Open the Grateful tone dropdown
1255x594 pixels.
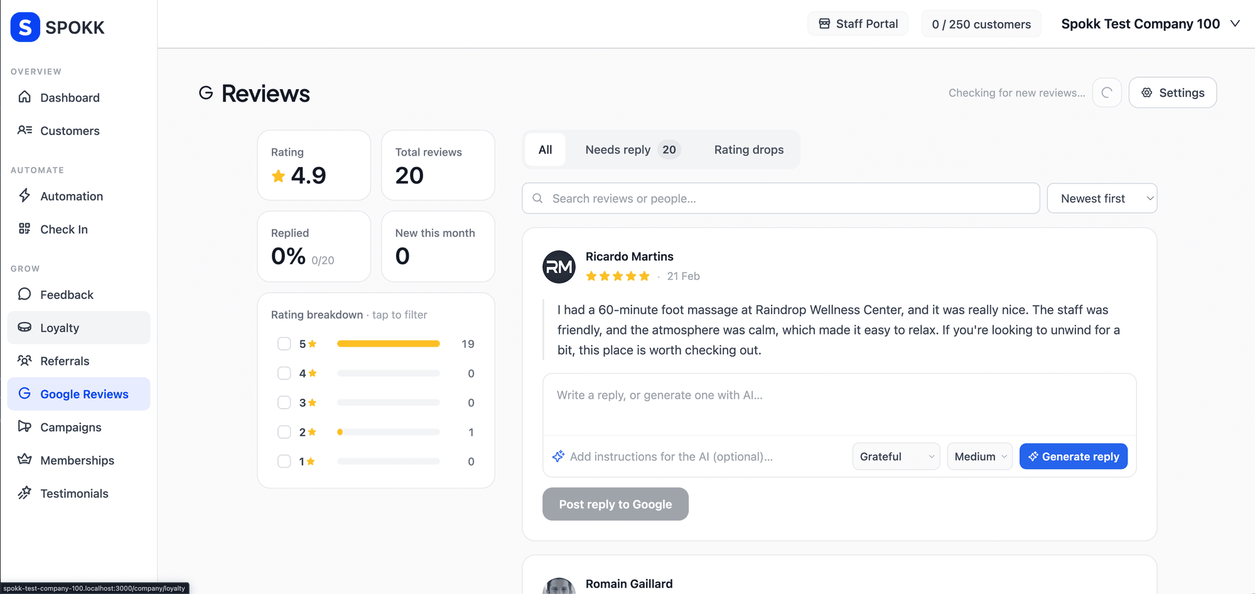click(896, 456)
